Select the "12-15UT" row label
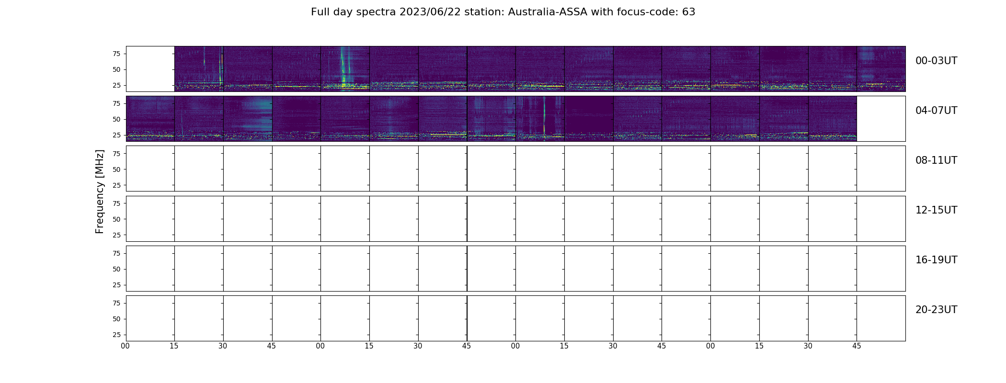 pyautogui.click(x=936, y=210)
